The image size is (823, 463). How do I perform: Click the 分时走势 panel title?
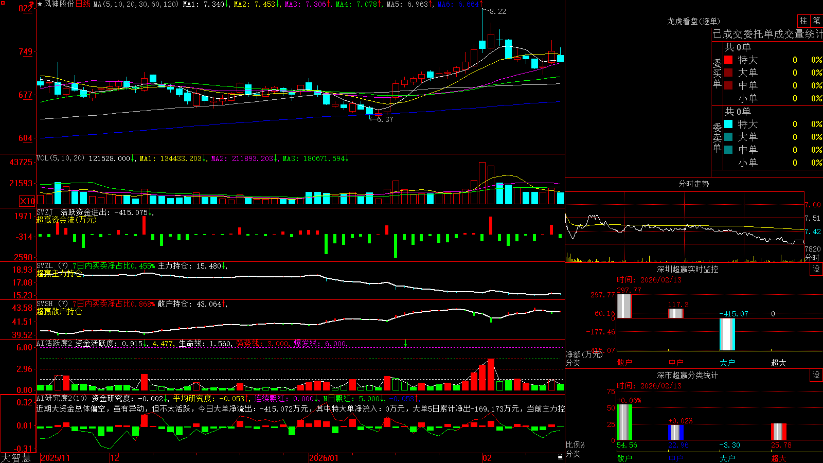coord(693,184)
